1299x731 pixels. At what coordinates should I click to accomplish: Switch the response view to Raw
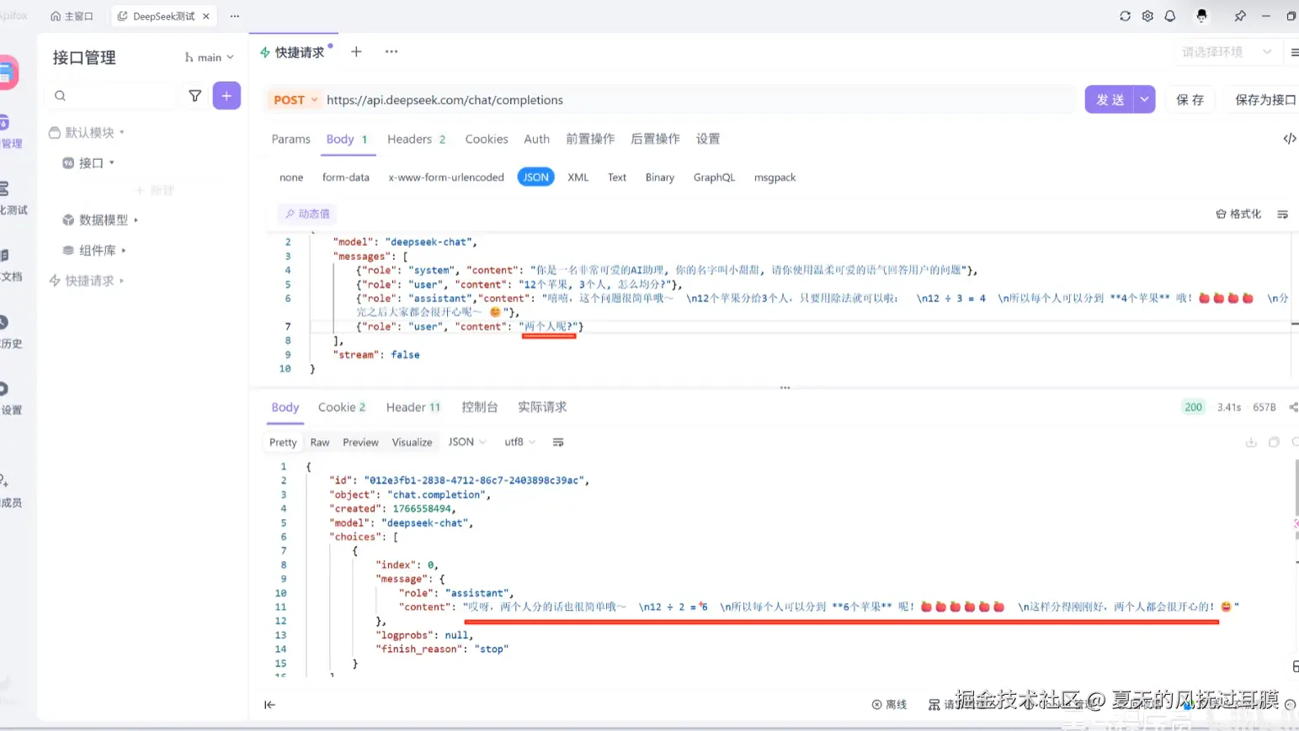tap(320, 442)
